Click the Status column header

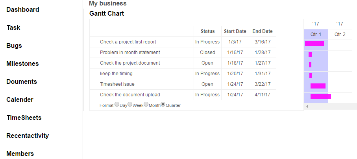[208, 31]
